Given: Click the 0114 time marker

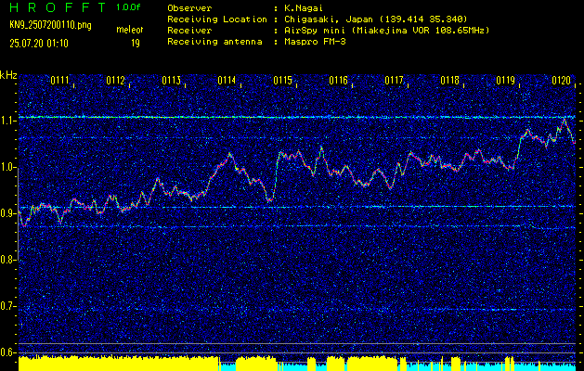Looking at the screenshot, I should pos(227,80).
